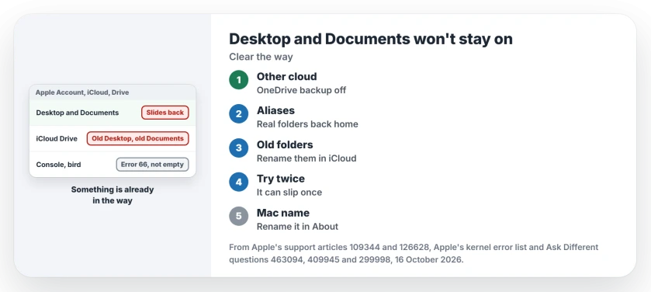Select the "OneDrive backup off" description

tap(301, 90)
